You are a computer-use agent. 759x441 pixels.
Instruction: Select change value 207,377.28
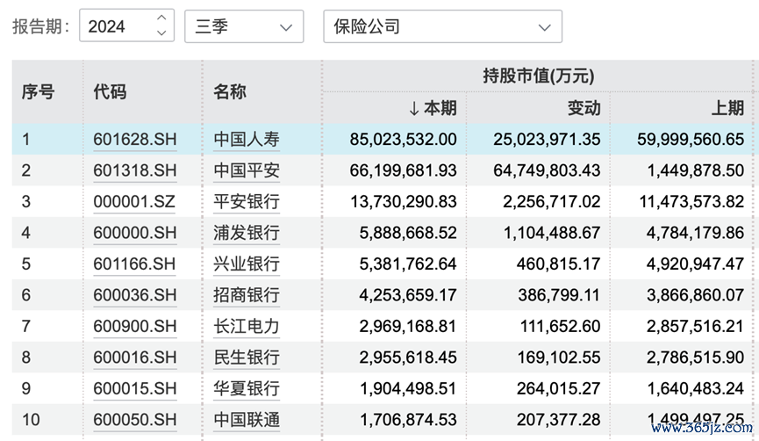click(559, 420)
